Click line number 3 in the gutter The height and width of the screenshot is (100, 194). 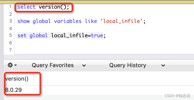click(10, 21)
